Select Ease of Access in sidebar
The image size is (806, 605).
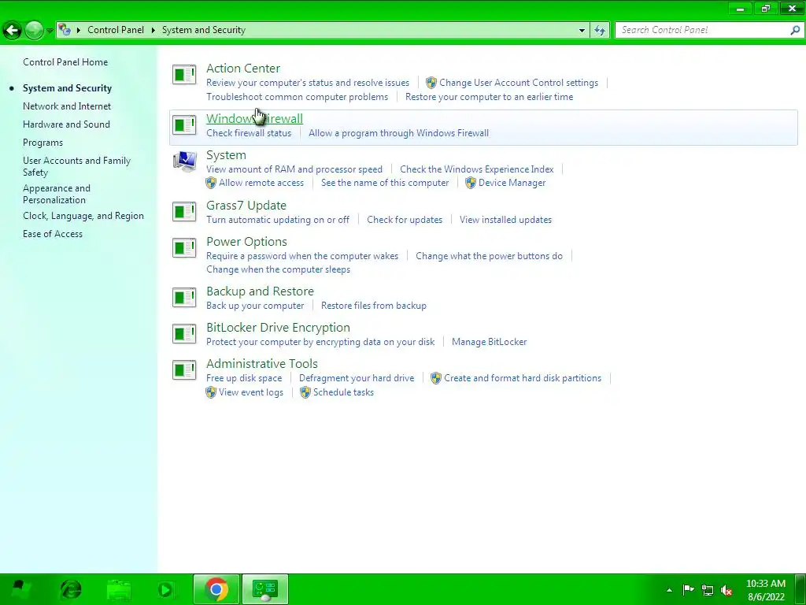point(53,233)
